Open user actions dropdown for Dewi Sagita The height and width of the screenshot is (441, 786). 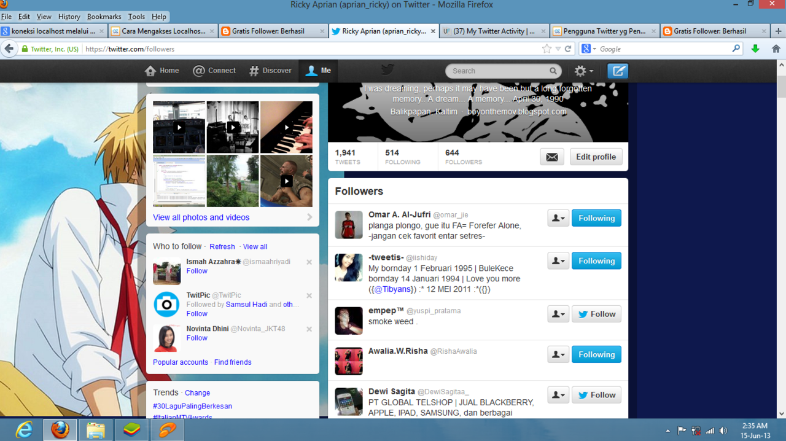[x=558, y=395]
